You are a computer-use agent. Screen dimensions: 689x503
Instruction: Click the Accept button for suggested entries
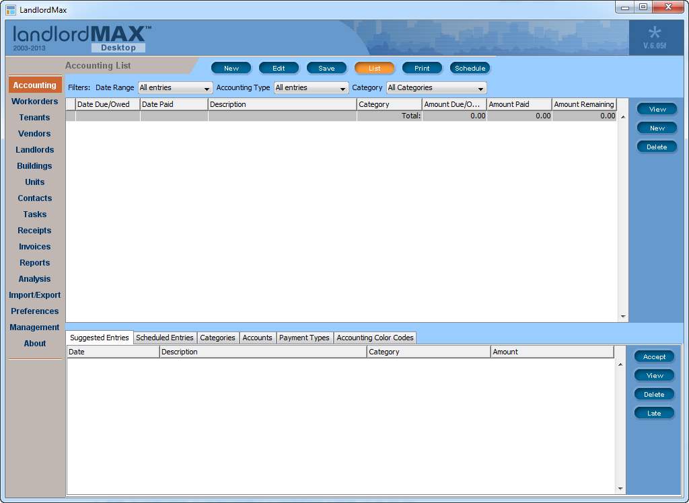pos(654,356)
